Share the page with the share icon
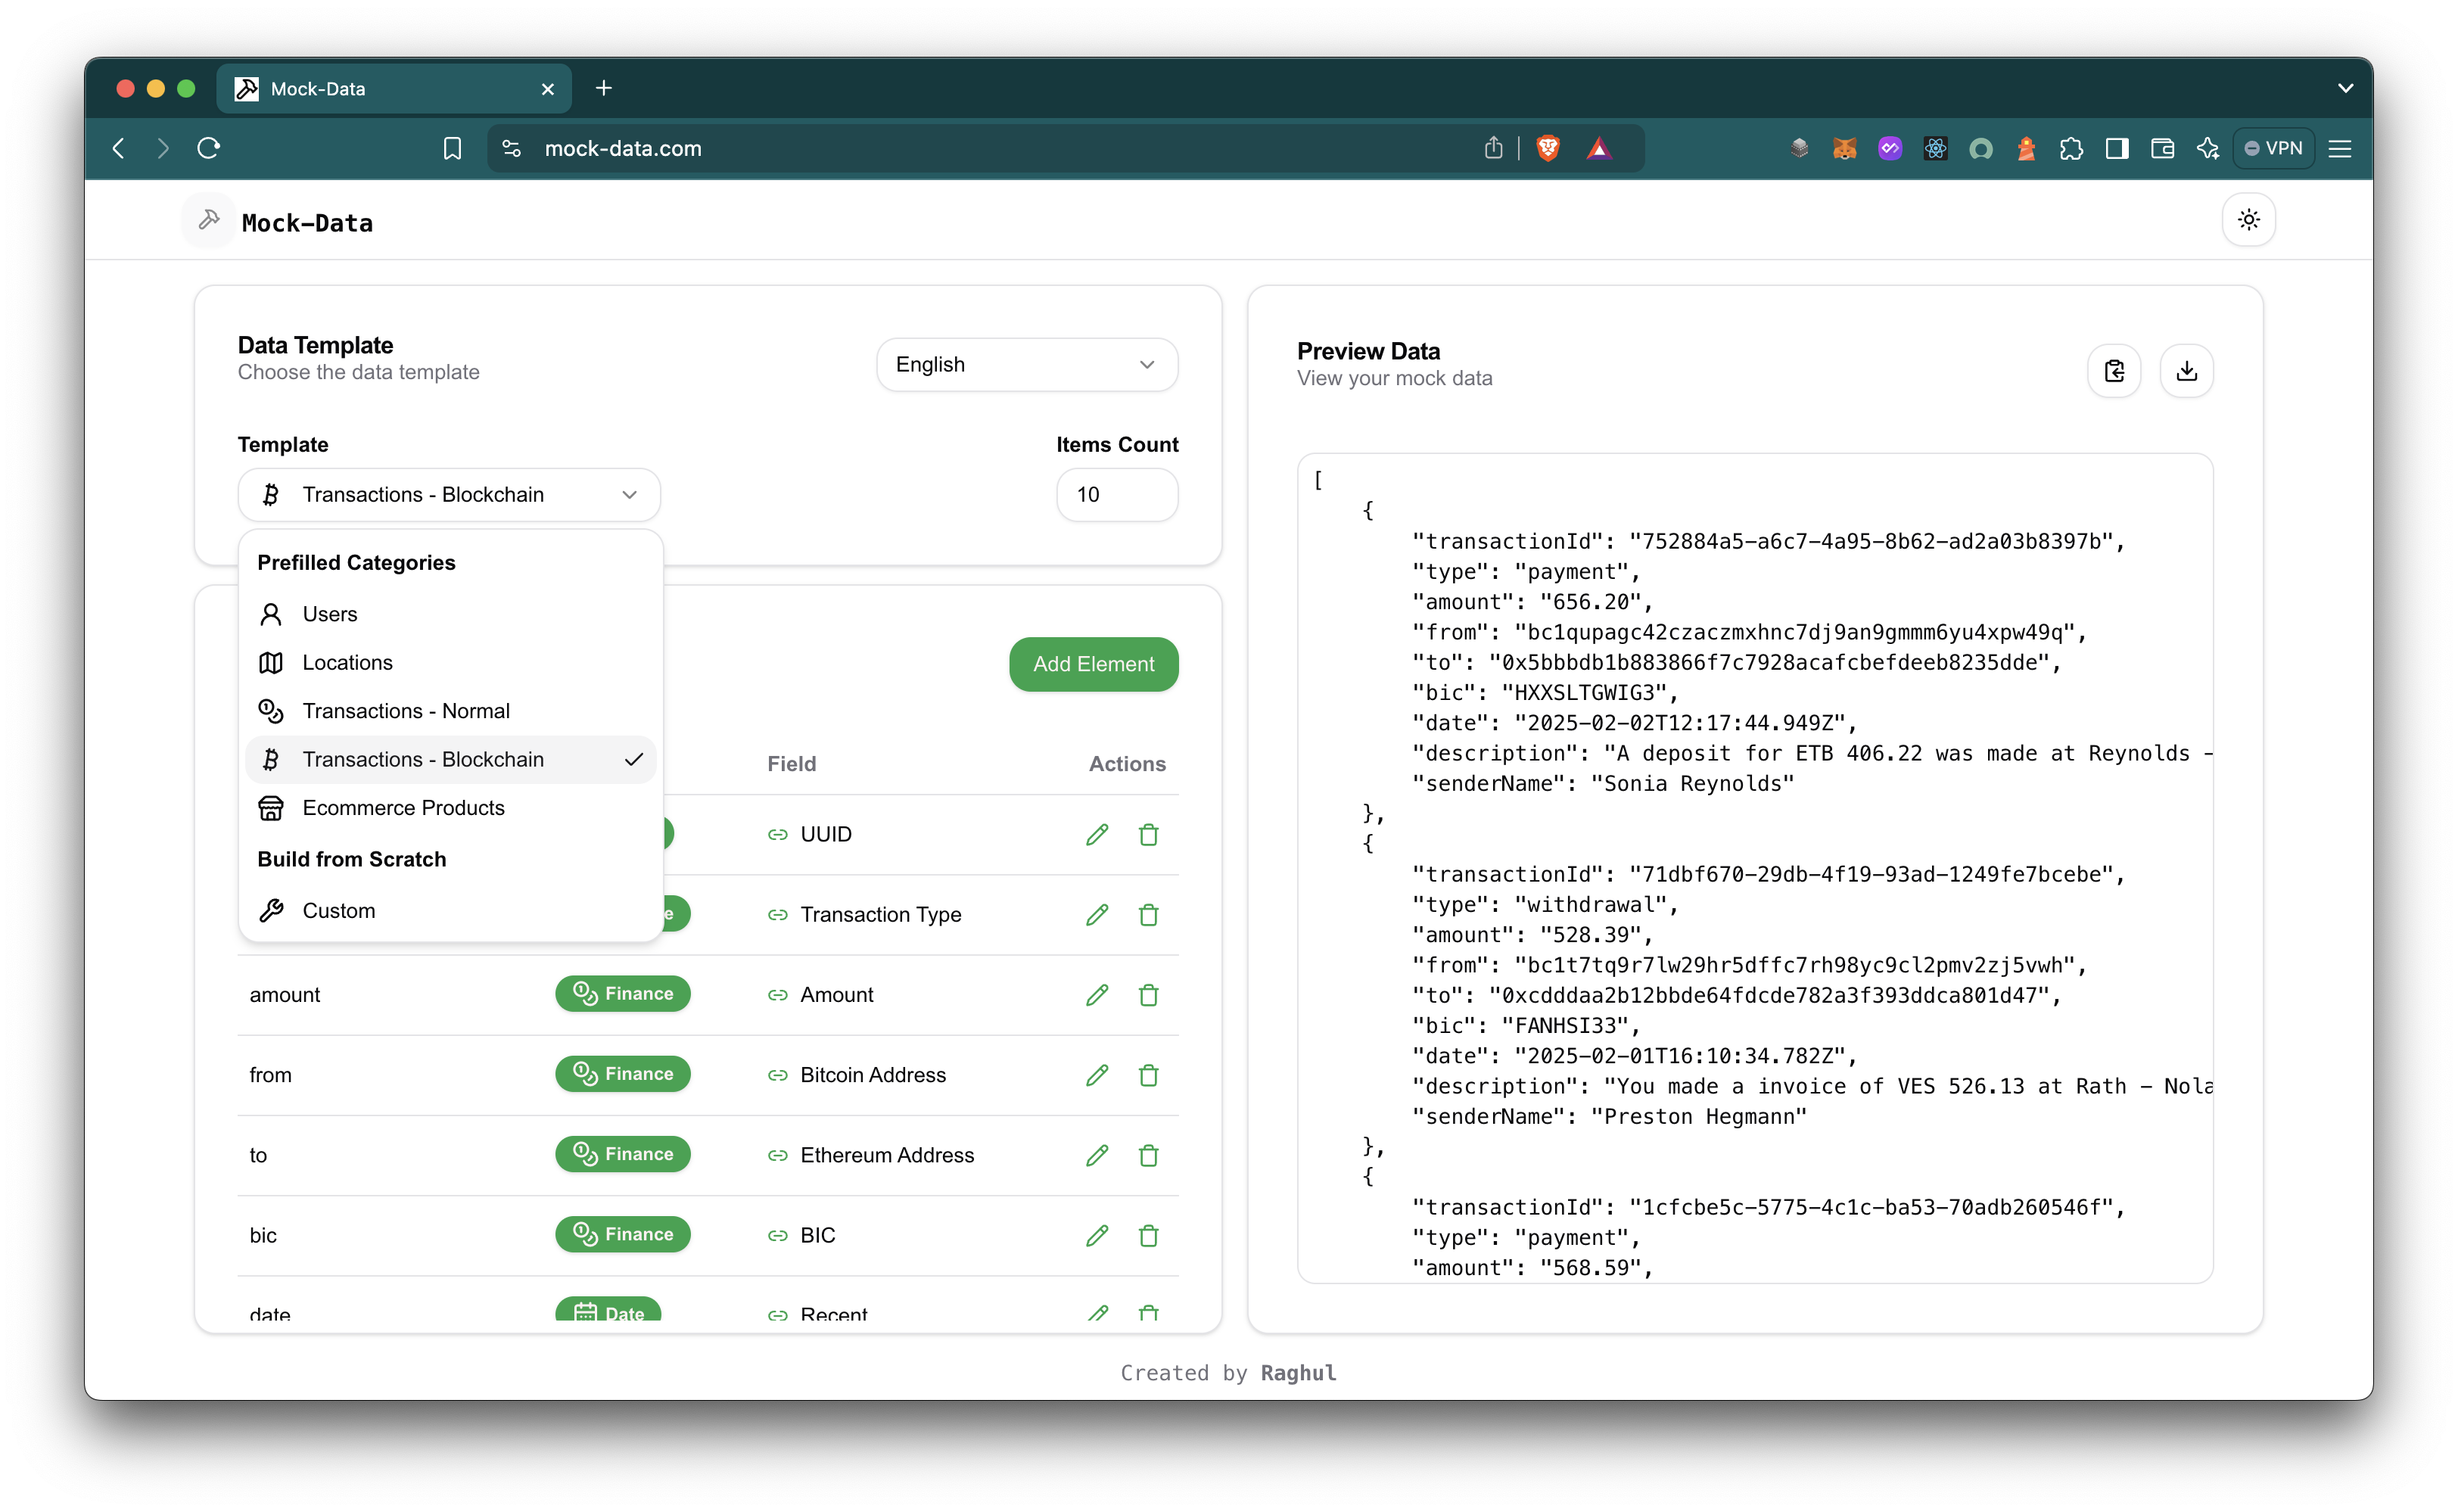This screenshot has height=1512, width=2458. 1493,148
